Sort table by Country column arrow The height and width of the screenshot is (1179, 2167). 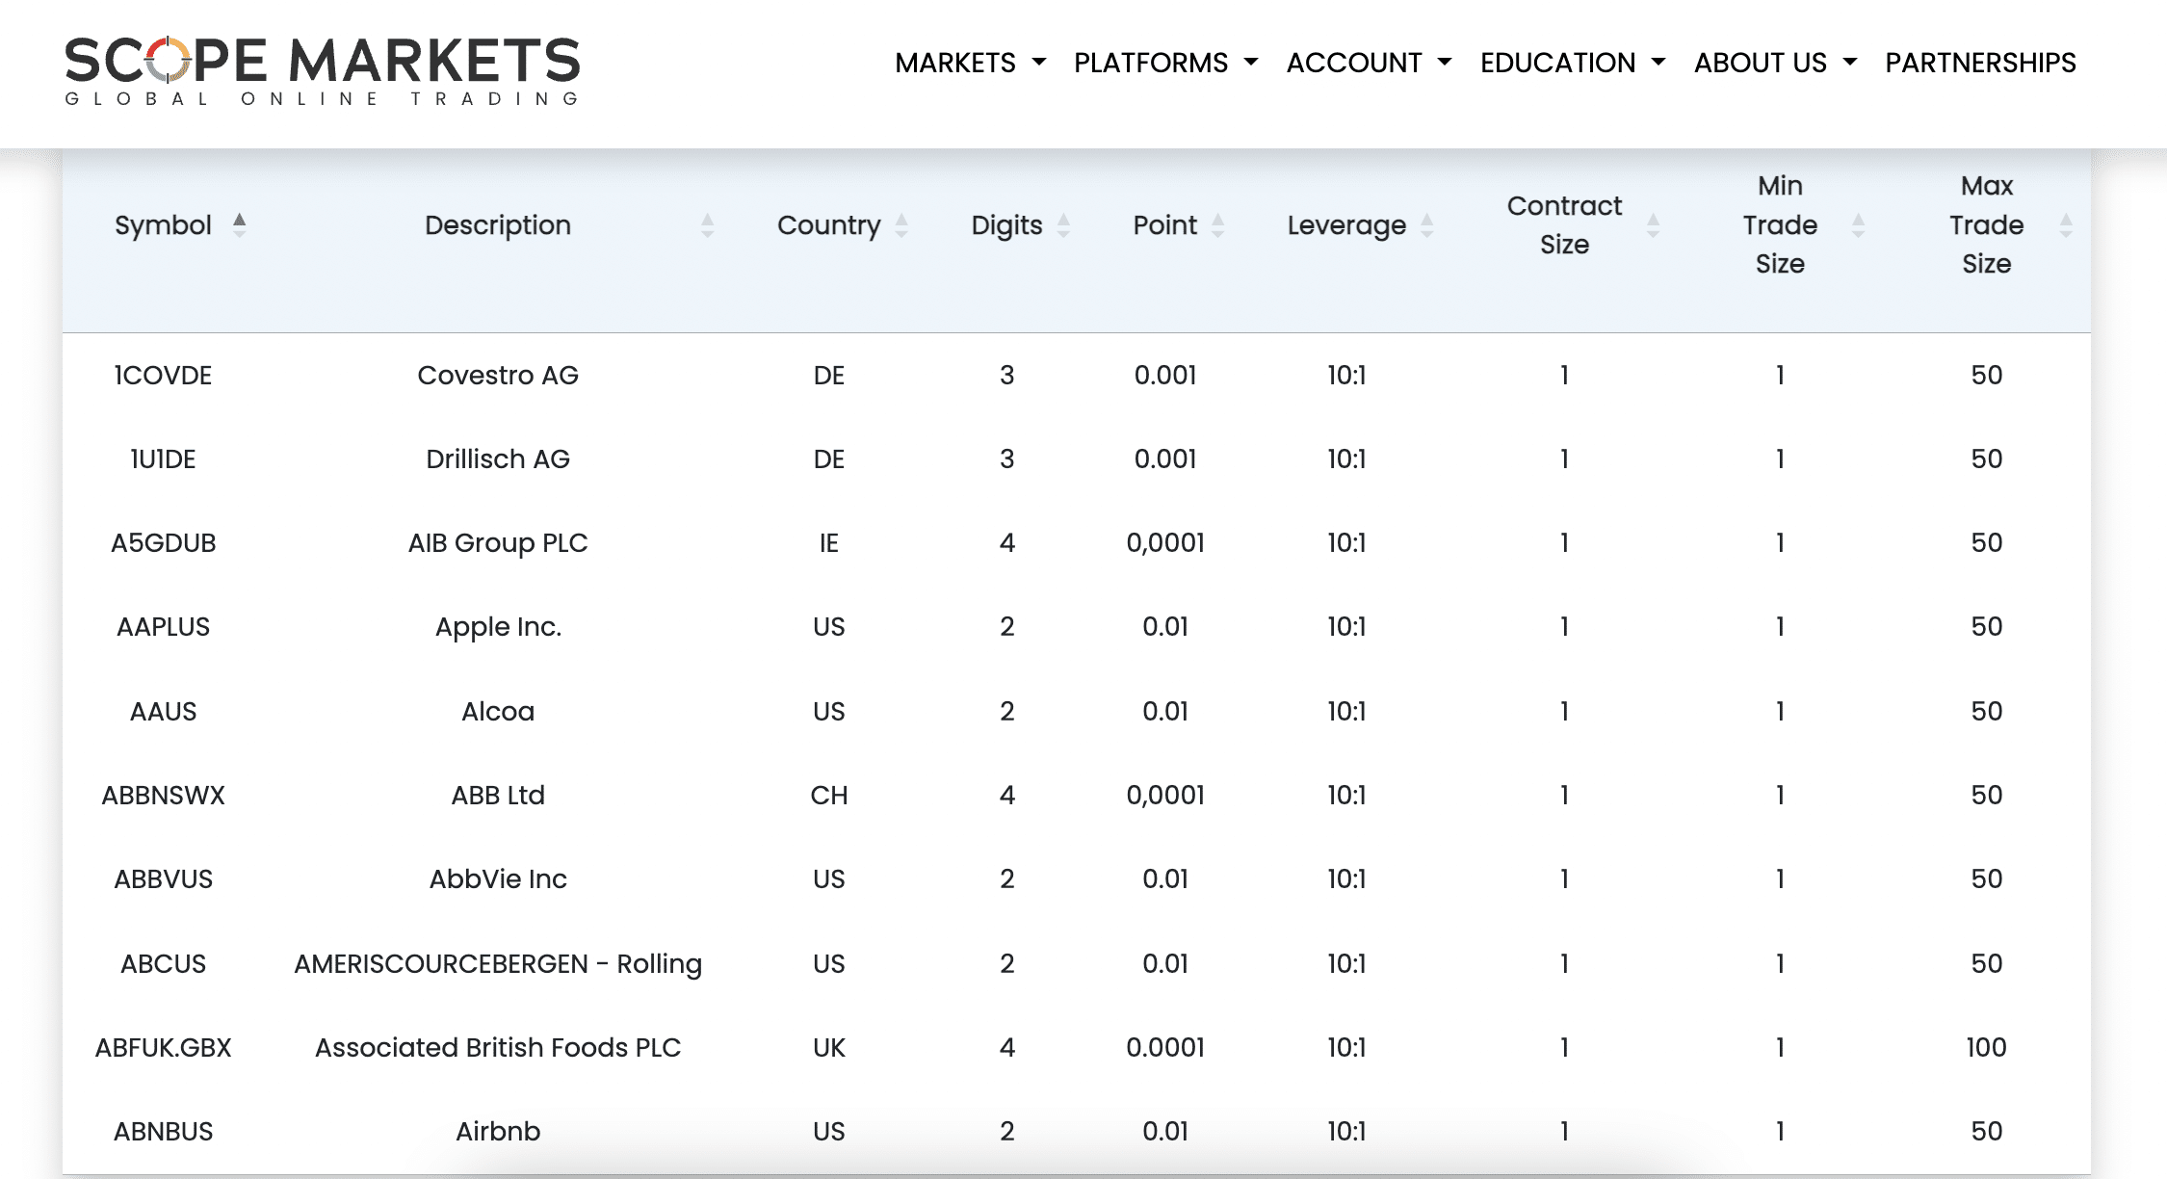pyautogui.click(x=901, y=225)
